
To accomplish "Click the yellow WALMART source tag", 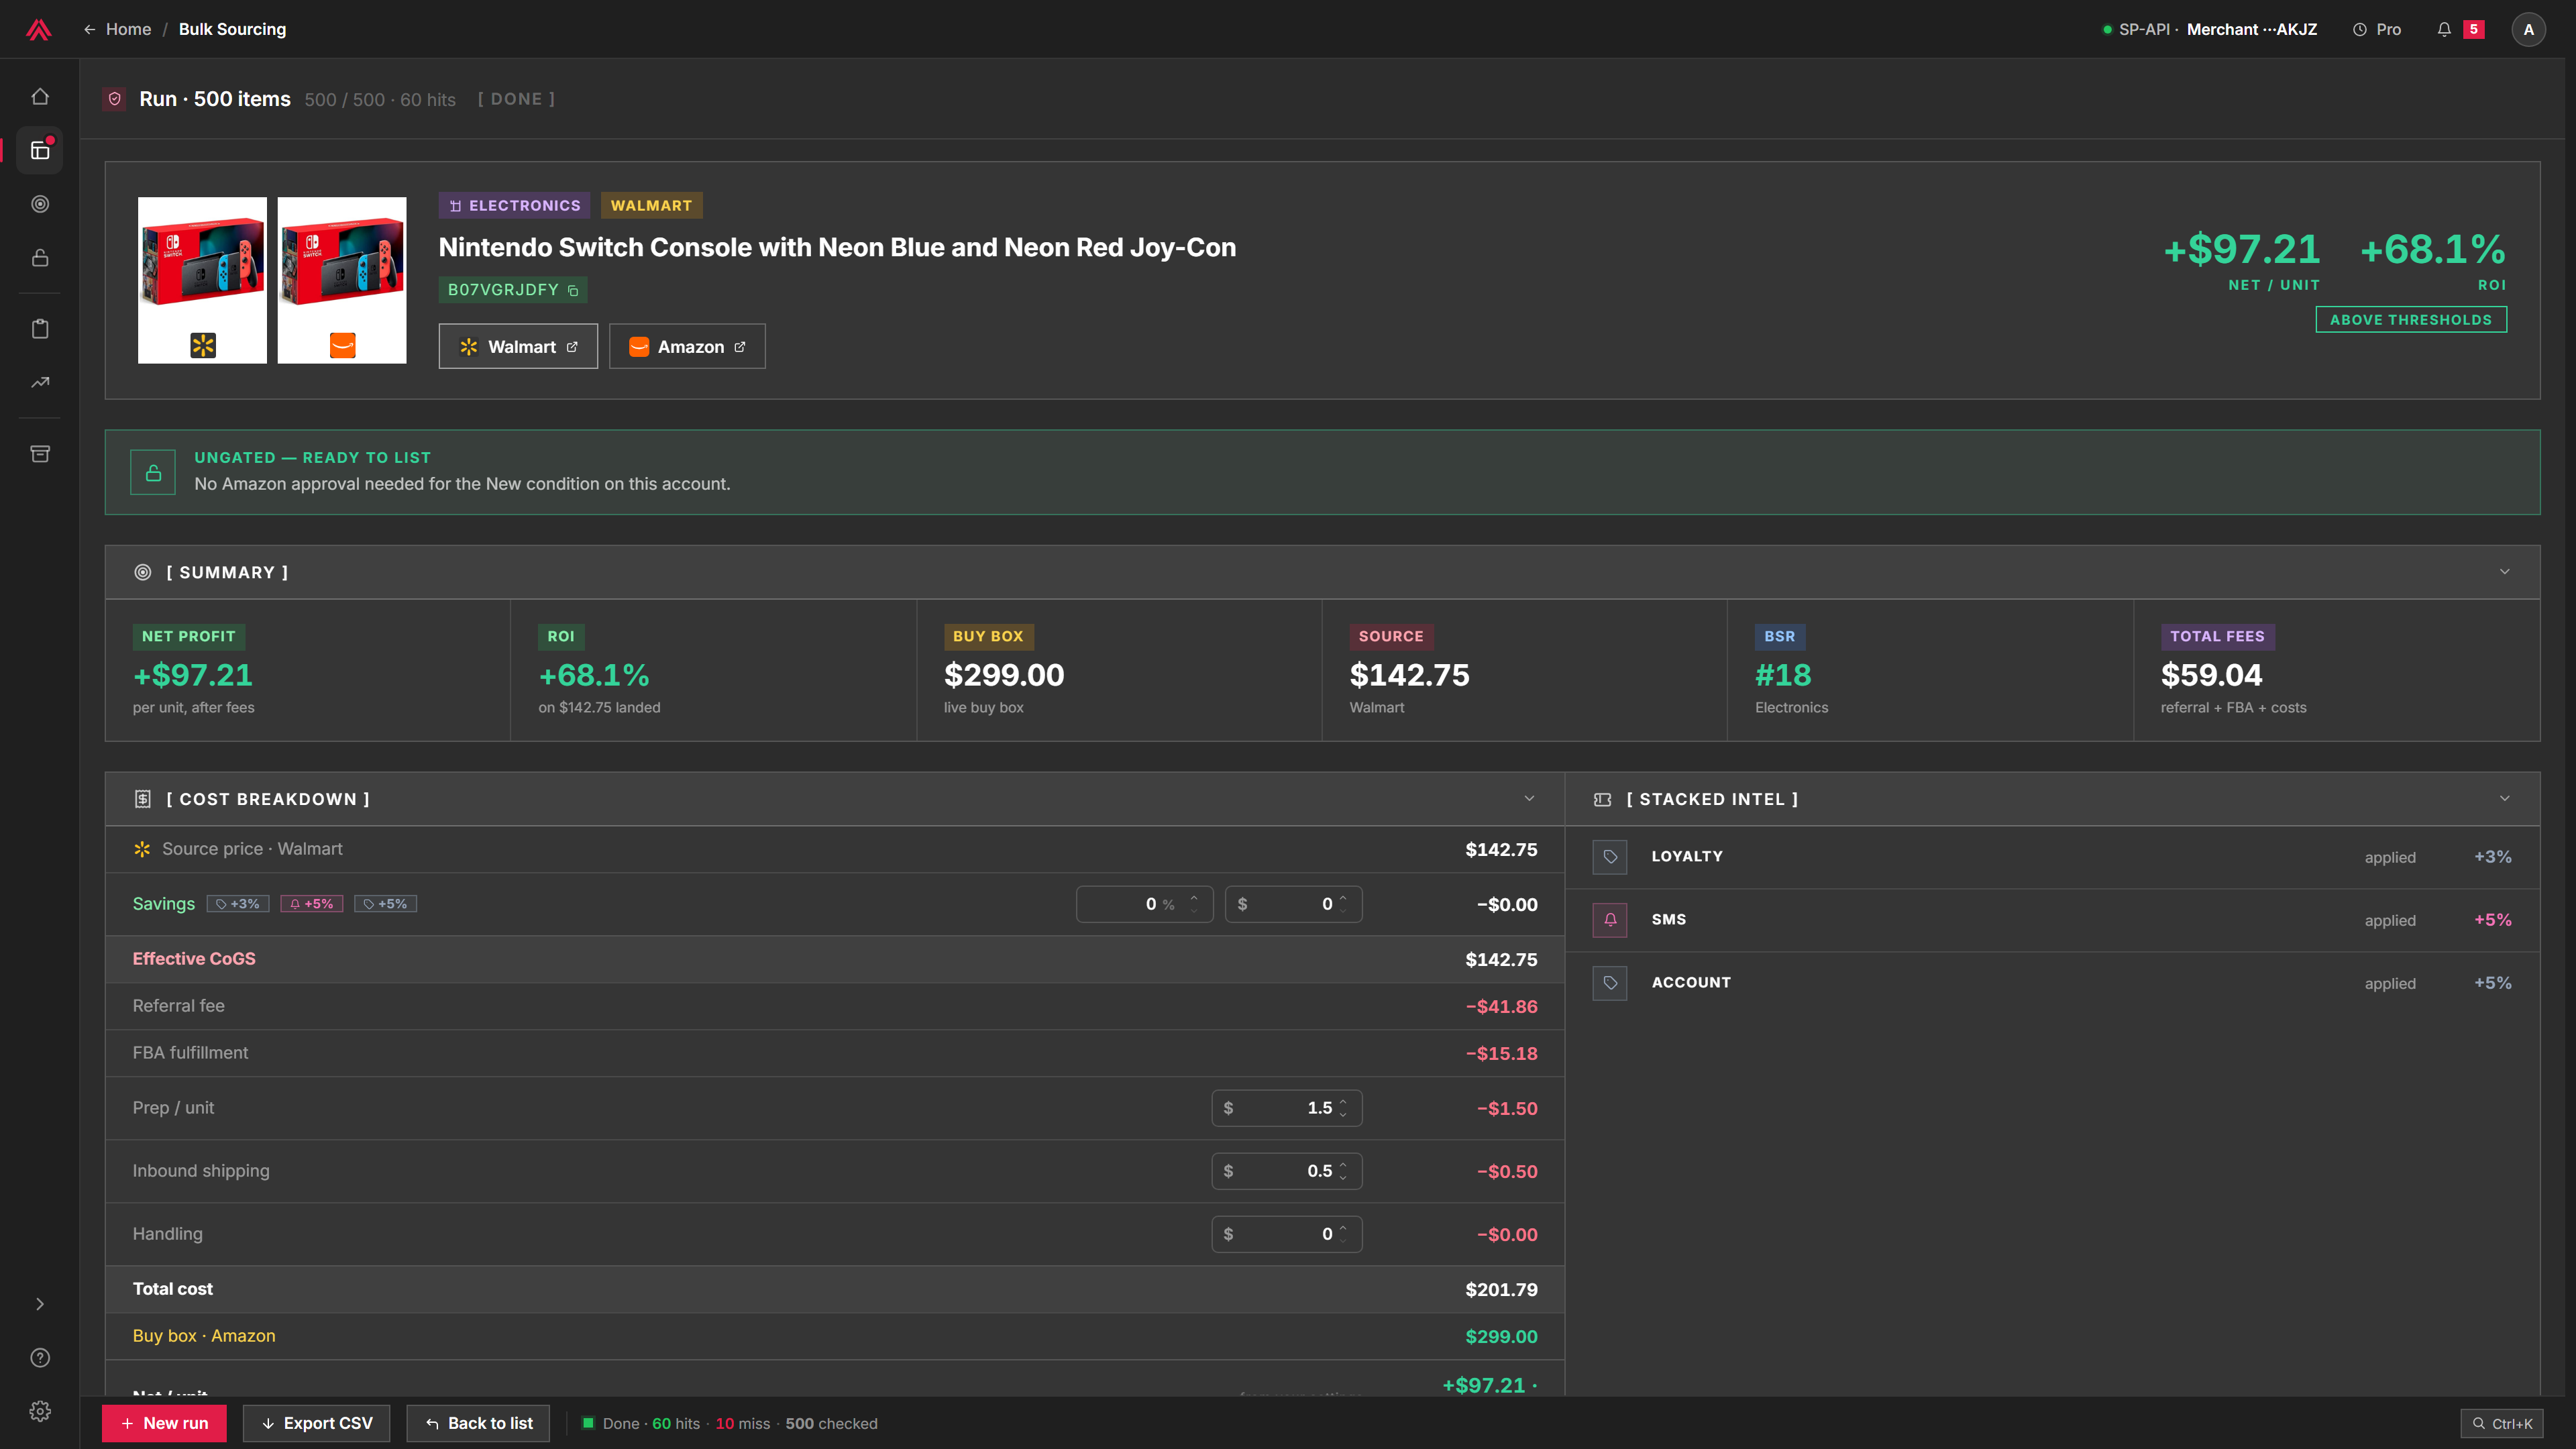I will [651, 205].
